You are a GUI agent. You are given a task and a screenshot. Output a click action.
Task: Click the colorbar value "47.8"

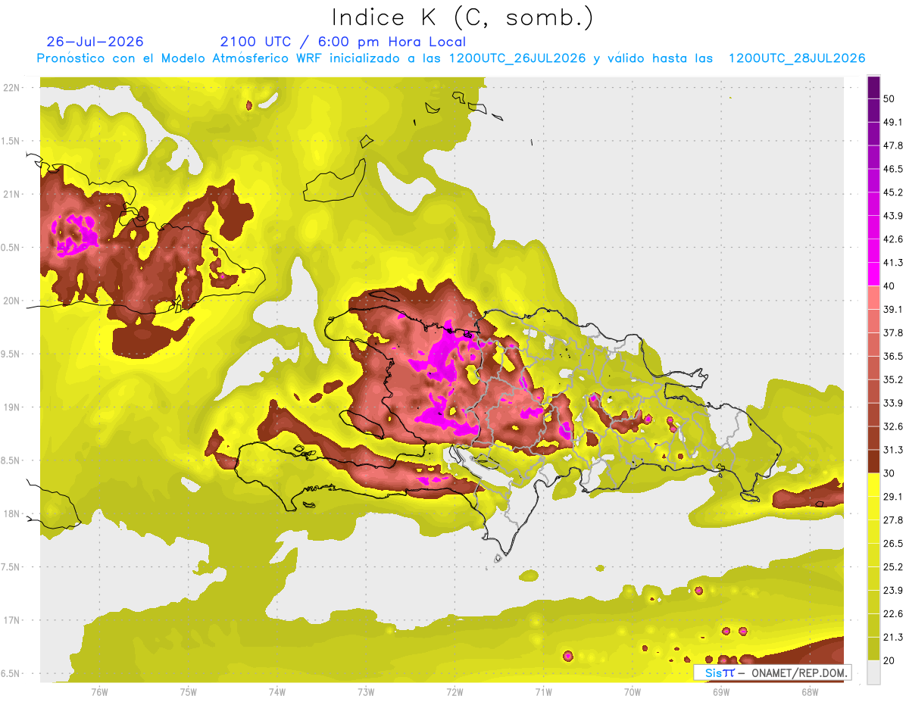893,145
